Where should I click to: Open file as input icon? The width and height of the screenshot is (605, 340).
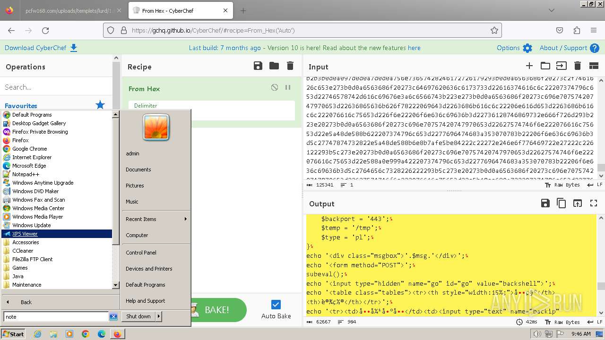(561, 66)
